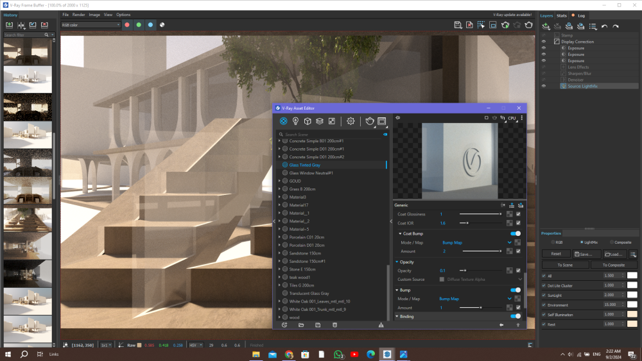This screenshot has height=361, width=642.
Task: Save the current image in the frame buffer
Action: coord(458,25)
